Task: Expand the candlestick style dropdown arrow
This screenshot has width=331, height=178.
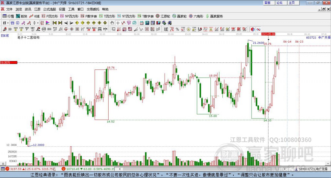Action: point(37,23)
